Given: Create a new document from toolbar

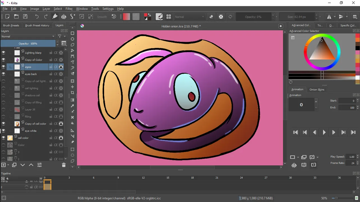Looking at the screenshot, I should coord(7,17).
